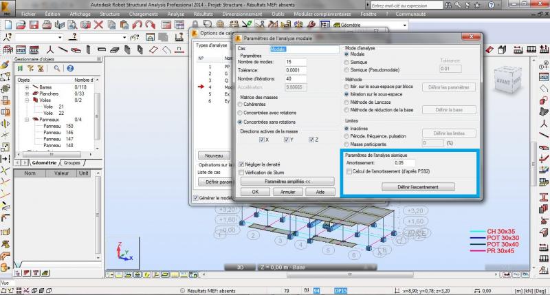The image size is (550, 295).
Task: Open the Résultats menu
Action: pos(203,14)
